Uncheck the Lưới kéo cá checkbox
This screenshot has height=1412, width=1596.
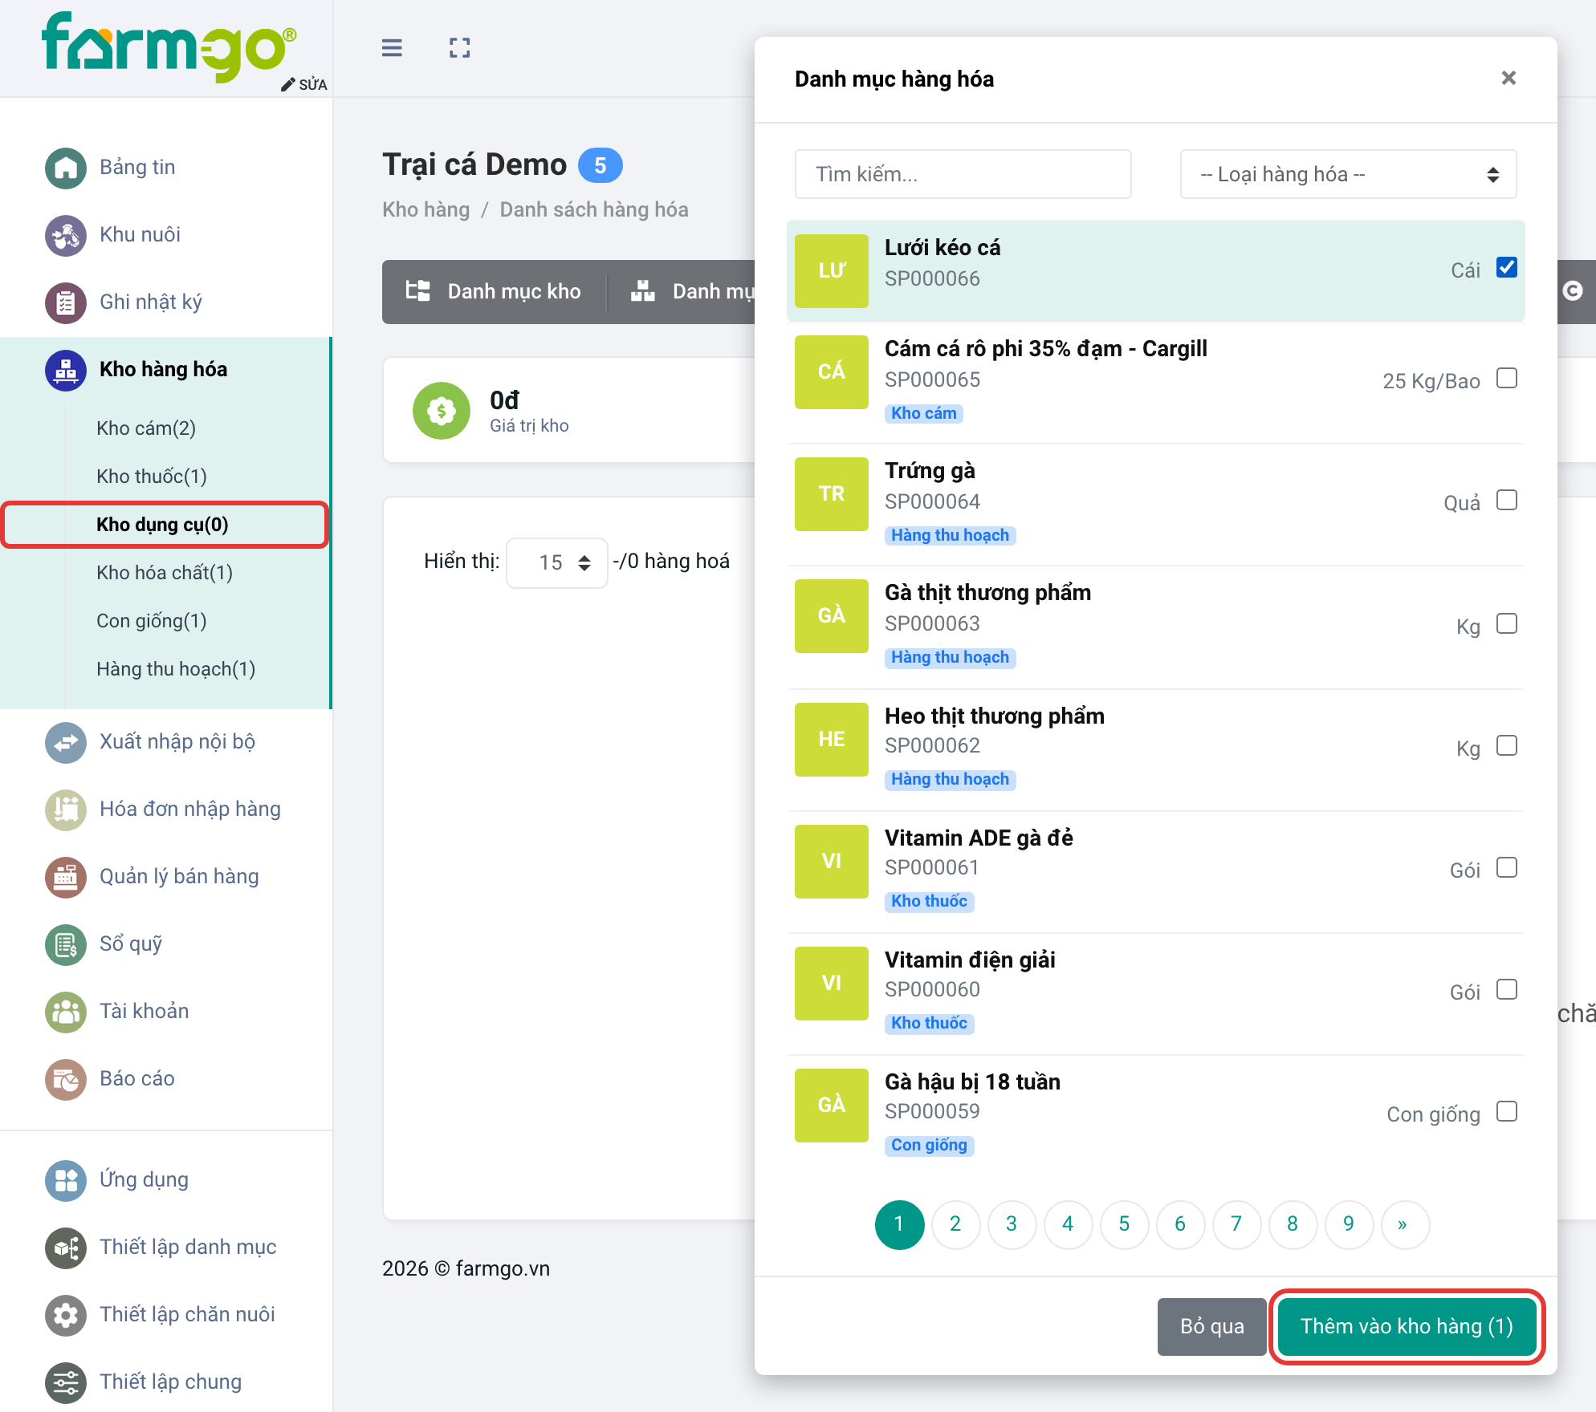coord(1507,267)
